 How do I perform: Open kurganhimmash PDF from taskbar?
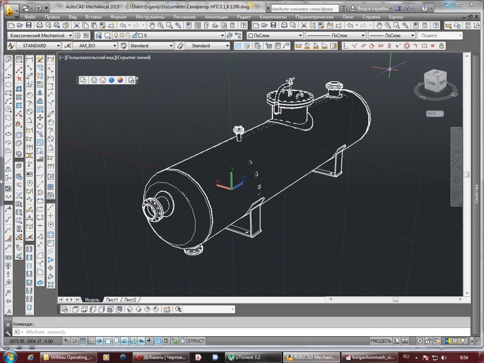pos(369,357)
